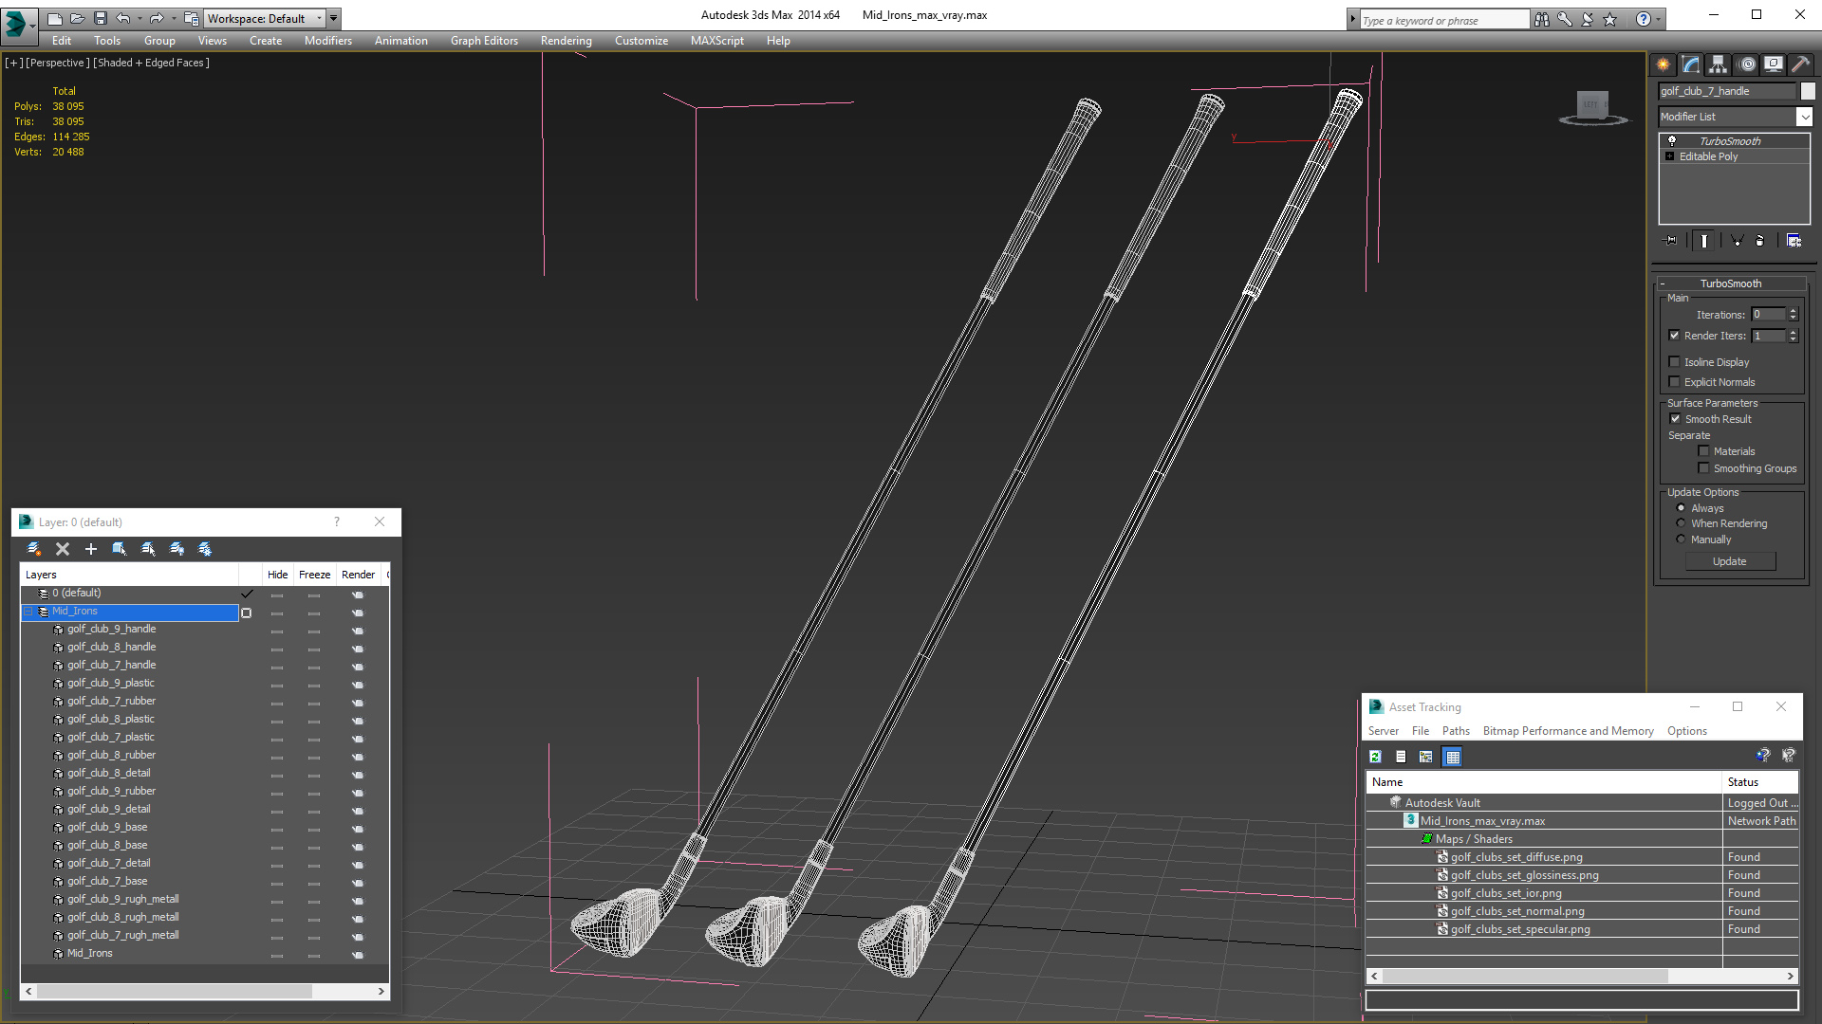Collapse the Mid_Irons layer tree
1822x1024 pixels.
pyautogui.click(x=28, y=612)
